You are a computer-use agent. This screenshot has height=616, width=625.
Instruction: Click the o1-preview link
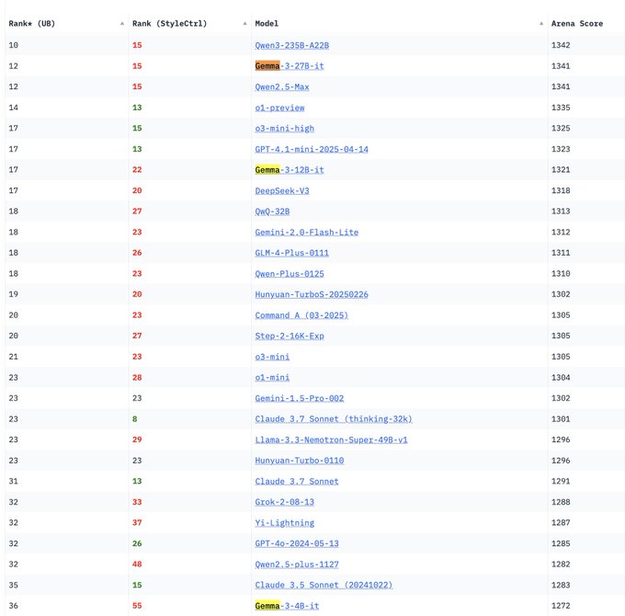279,108
